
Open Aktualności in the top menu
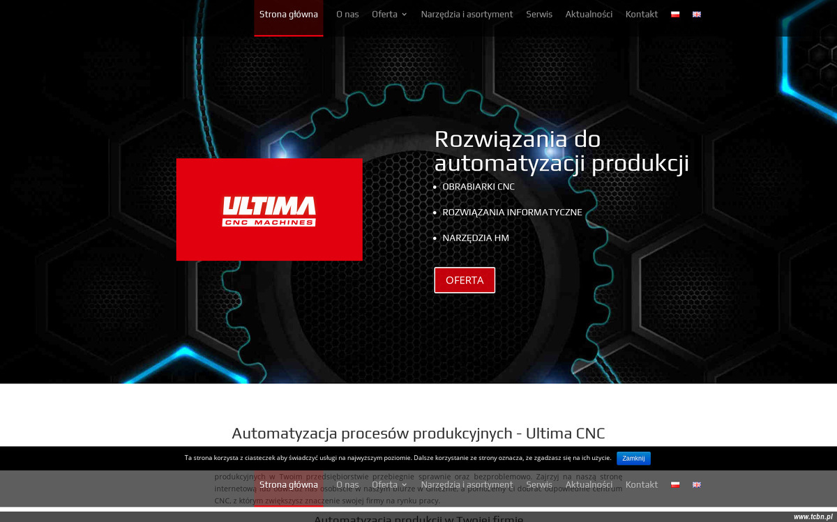pos(589,14)
